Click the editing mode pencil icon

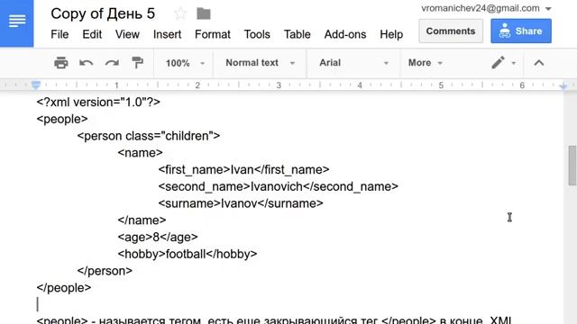498,63
